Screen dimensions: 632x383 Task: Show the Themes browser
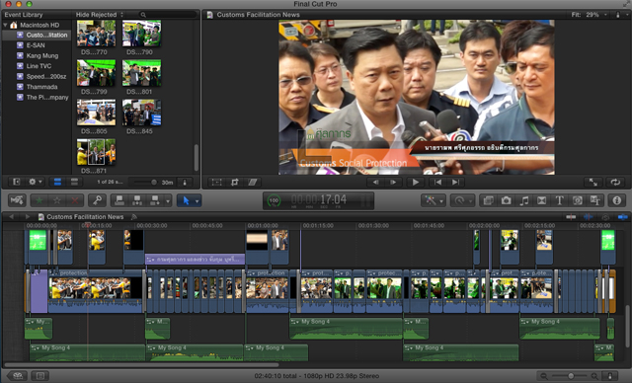[x=594, y=200]
